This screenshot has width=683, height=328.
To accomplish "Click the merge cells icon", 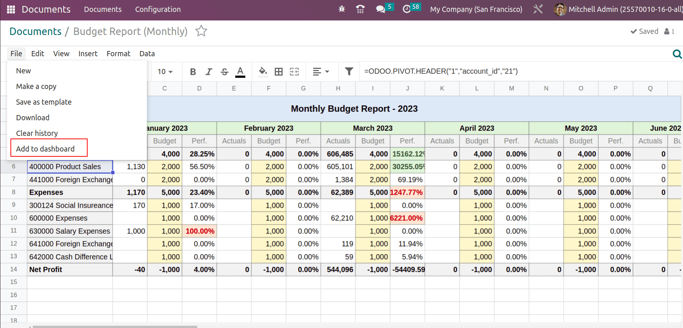I will coord(295,71).
